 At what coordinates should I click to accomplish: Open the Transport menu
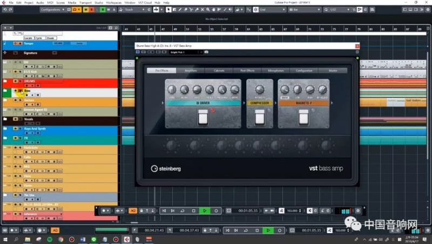coord(85,3)
